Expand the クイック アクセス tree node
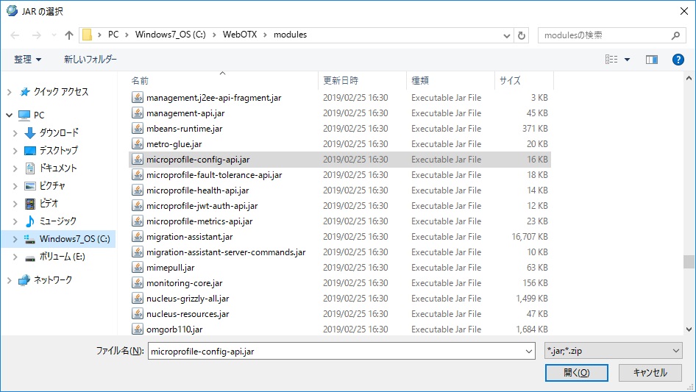 tap(10, 92)
